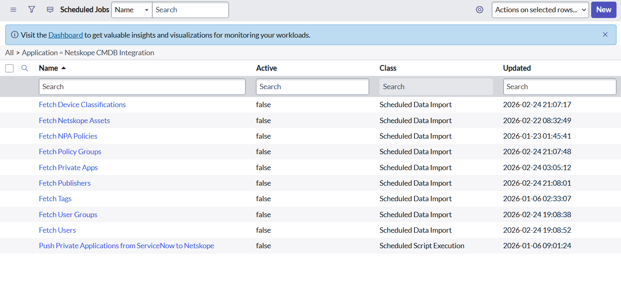Click the Scheduled Jobs list title
This screenshot has width=621, height=292.
point(85,10)
